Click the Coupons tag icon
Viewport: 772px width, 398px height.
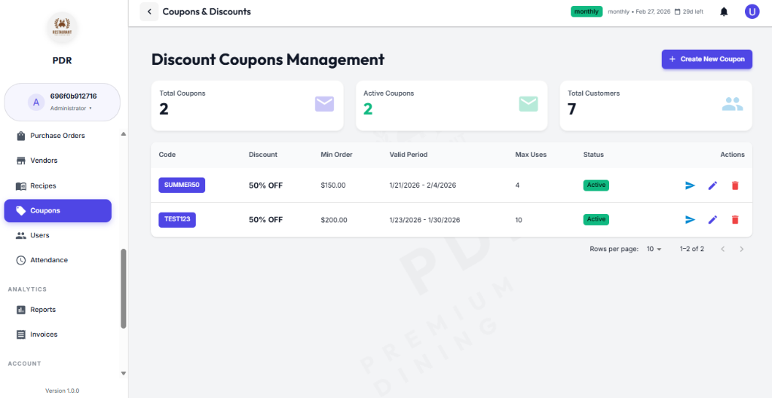(20, 211)
